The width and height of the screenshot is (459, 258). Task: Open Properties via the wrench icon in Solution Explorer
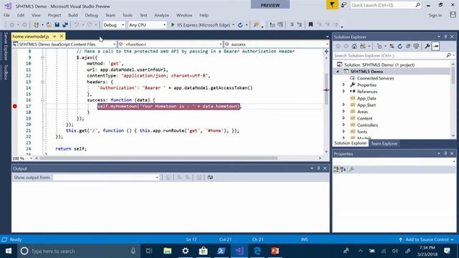[427, 46]
